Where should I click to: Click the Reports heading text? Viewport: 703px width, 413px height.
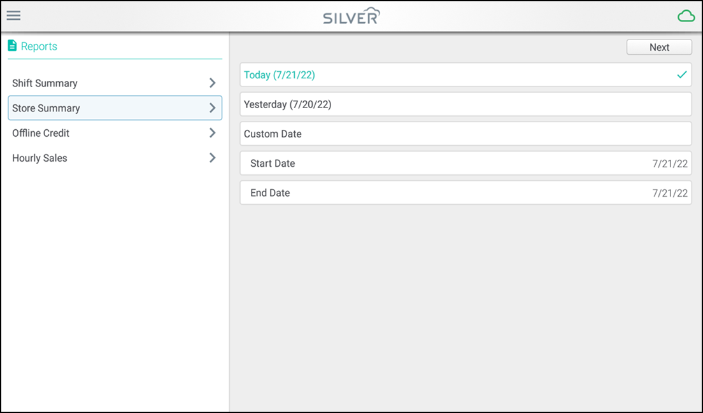pos(39,46)
